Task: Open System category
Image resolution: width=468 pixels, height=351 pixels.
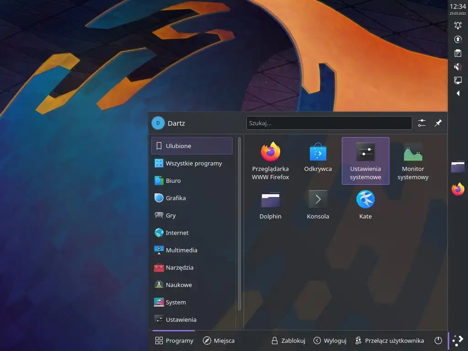Action: 192,302
